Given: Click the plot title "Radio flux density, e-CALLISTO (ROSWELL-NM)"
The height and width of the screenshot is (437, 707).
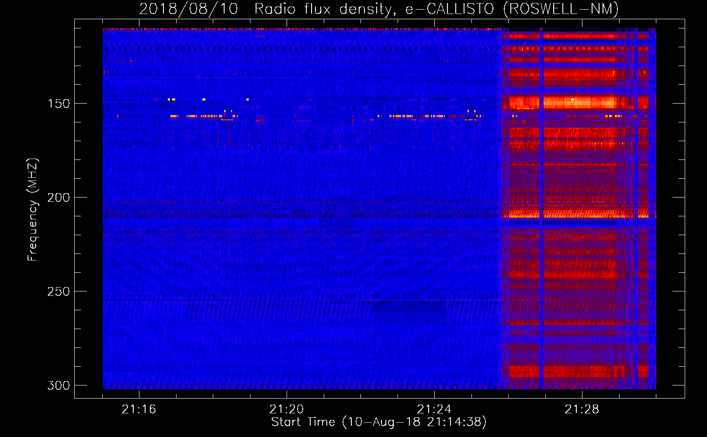Looking at the screenshot, I should coord(437,9).
